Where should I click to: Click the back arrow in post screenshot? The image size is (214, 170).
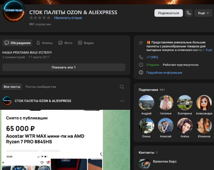click(x=4, y=162)
